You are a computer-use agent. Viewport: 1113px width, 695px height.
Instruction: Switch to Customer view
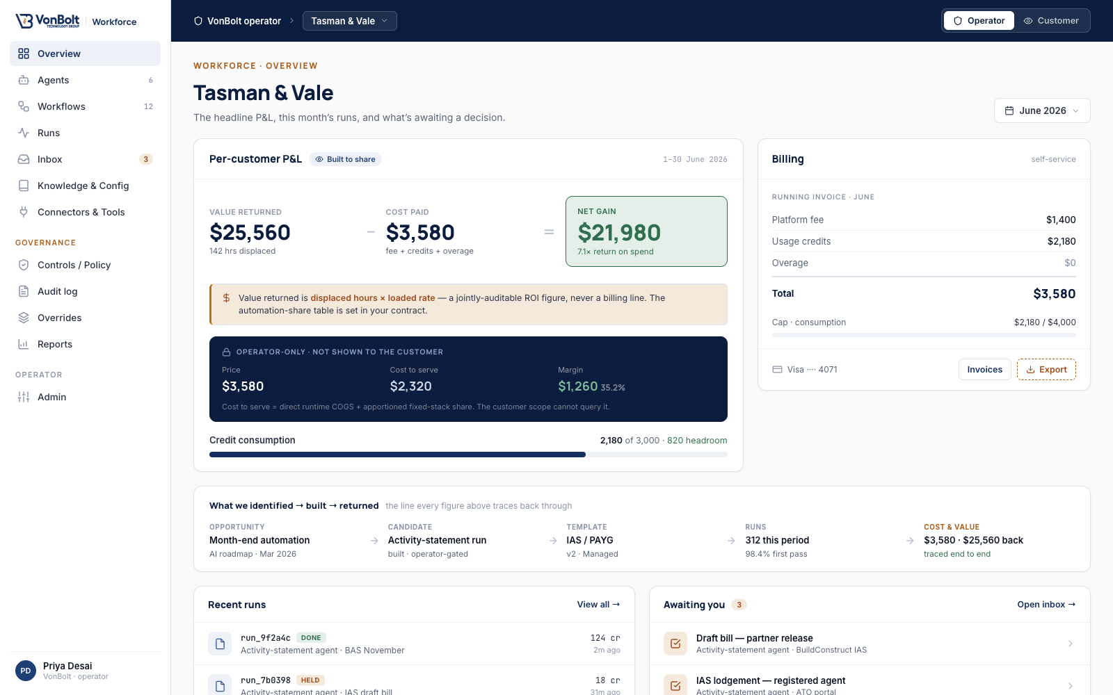pyautogui.click(x=1051, y=21)
